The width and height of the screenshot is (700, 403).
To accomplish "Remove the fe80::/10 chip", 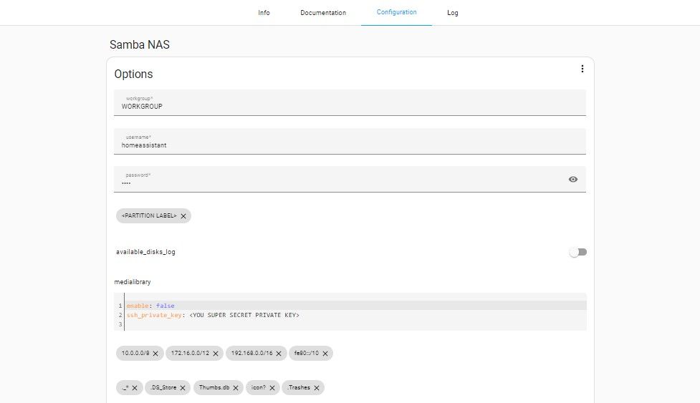I will point(325,354).
